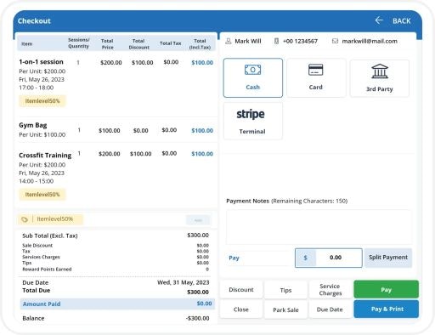Click the Pay & Print button

(x=386, y=309)
